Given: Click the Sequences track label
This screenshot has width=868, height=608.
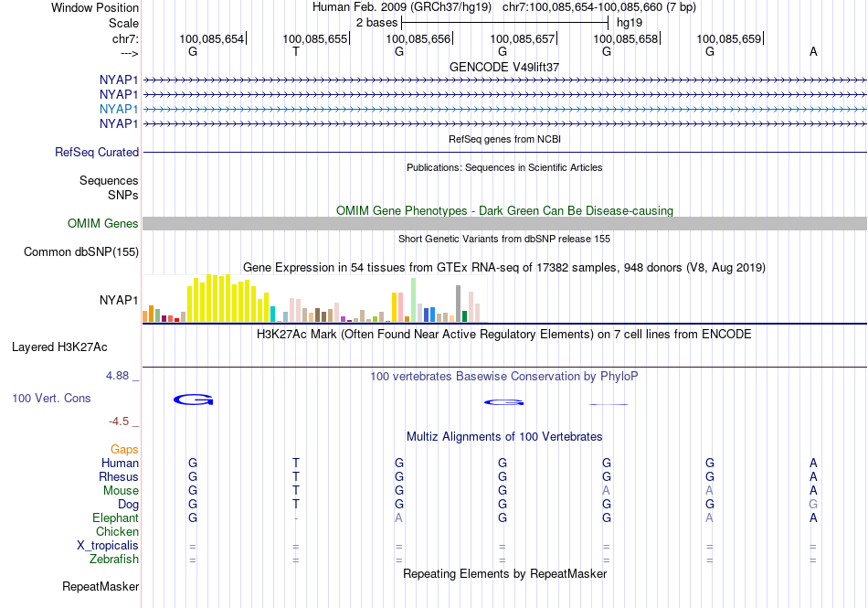Looking at the screenshot, I should (109, 180).
